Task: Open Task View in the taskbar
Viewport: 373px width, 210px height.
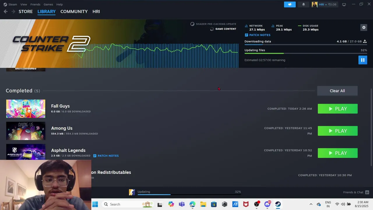Action: [160, 204]
